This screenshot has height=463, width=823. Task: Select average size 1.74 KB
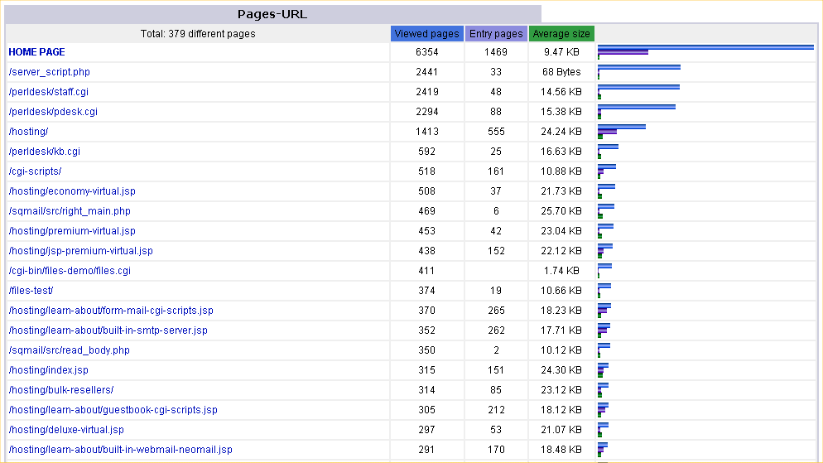(561, 272)
